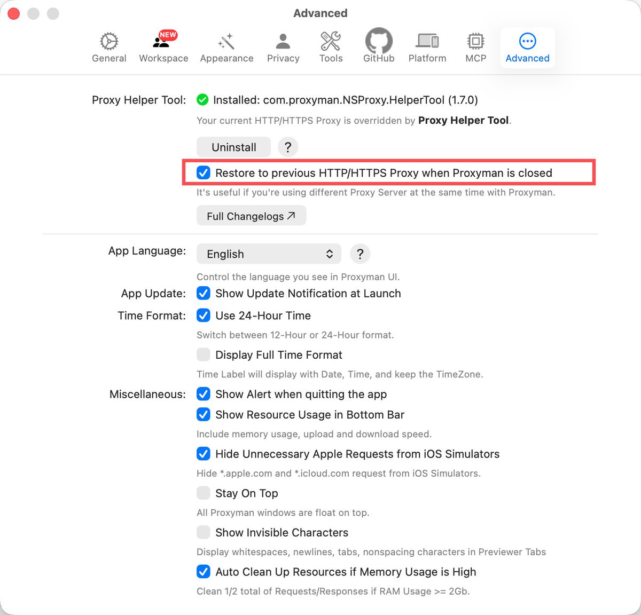Open the Workspace settings tab
641x615 pixels.
(x=163, y=48)
